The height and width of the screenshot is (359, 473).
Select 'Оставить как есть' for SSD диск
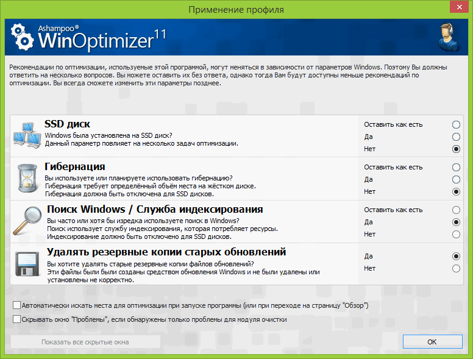456,124
